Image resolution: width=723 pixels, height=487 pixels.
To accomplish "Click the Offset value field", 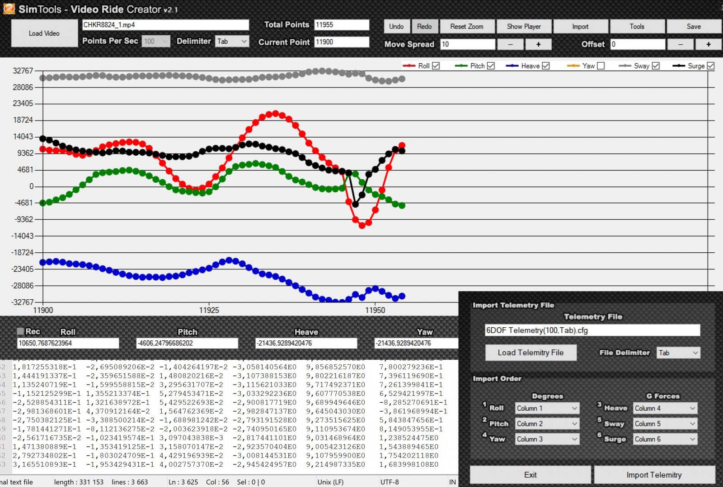I will [638, 44].
